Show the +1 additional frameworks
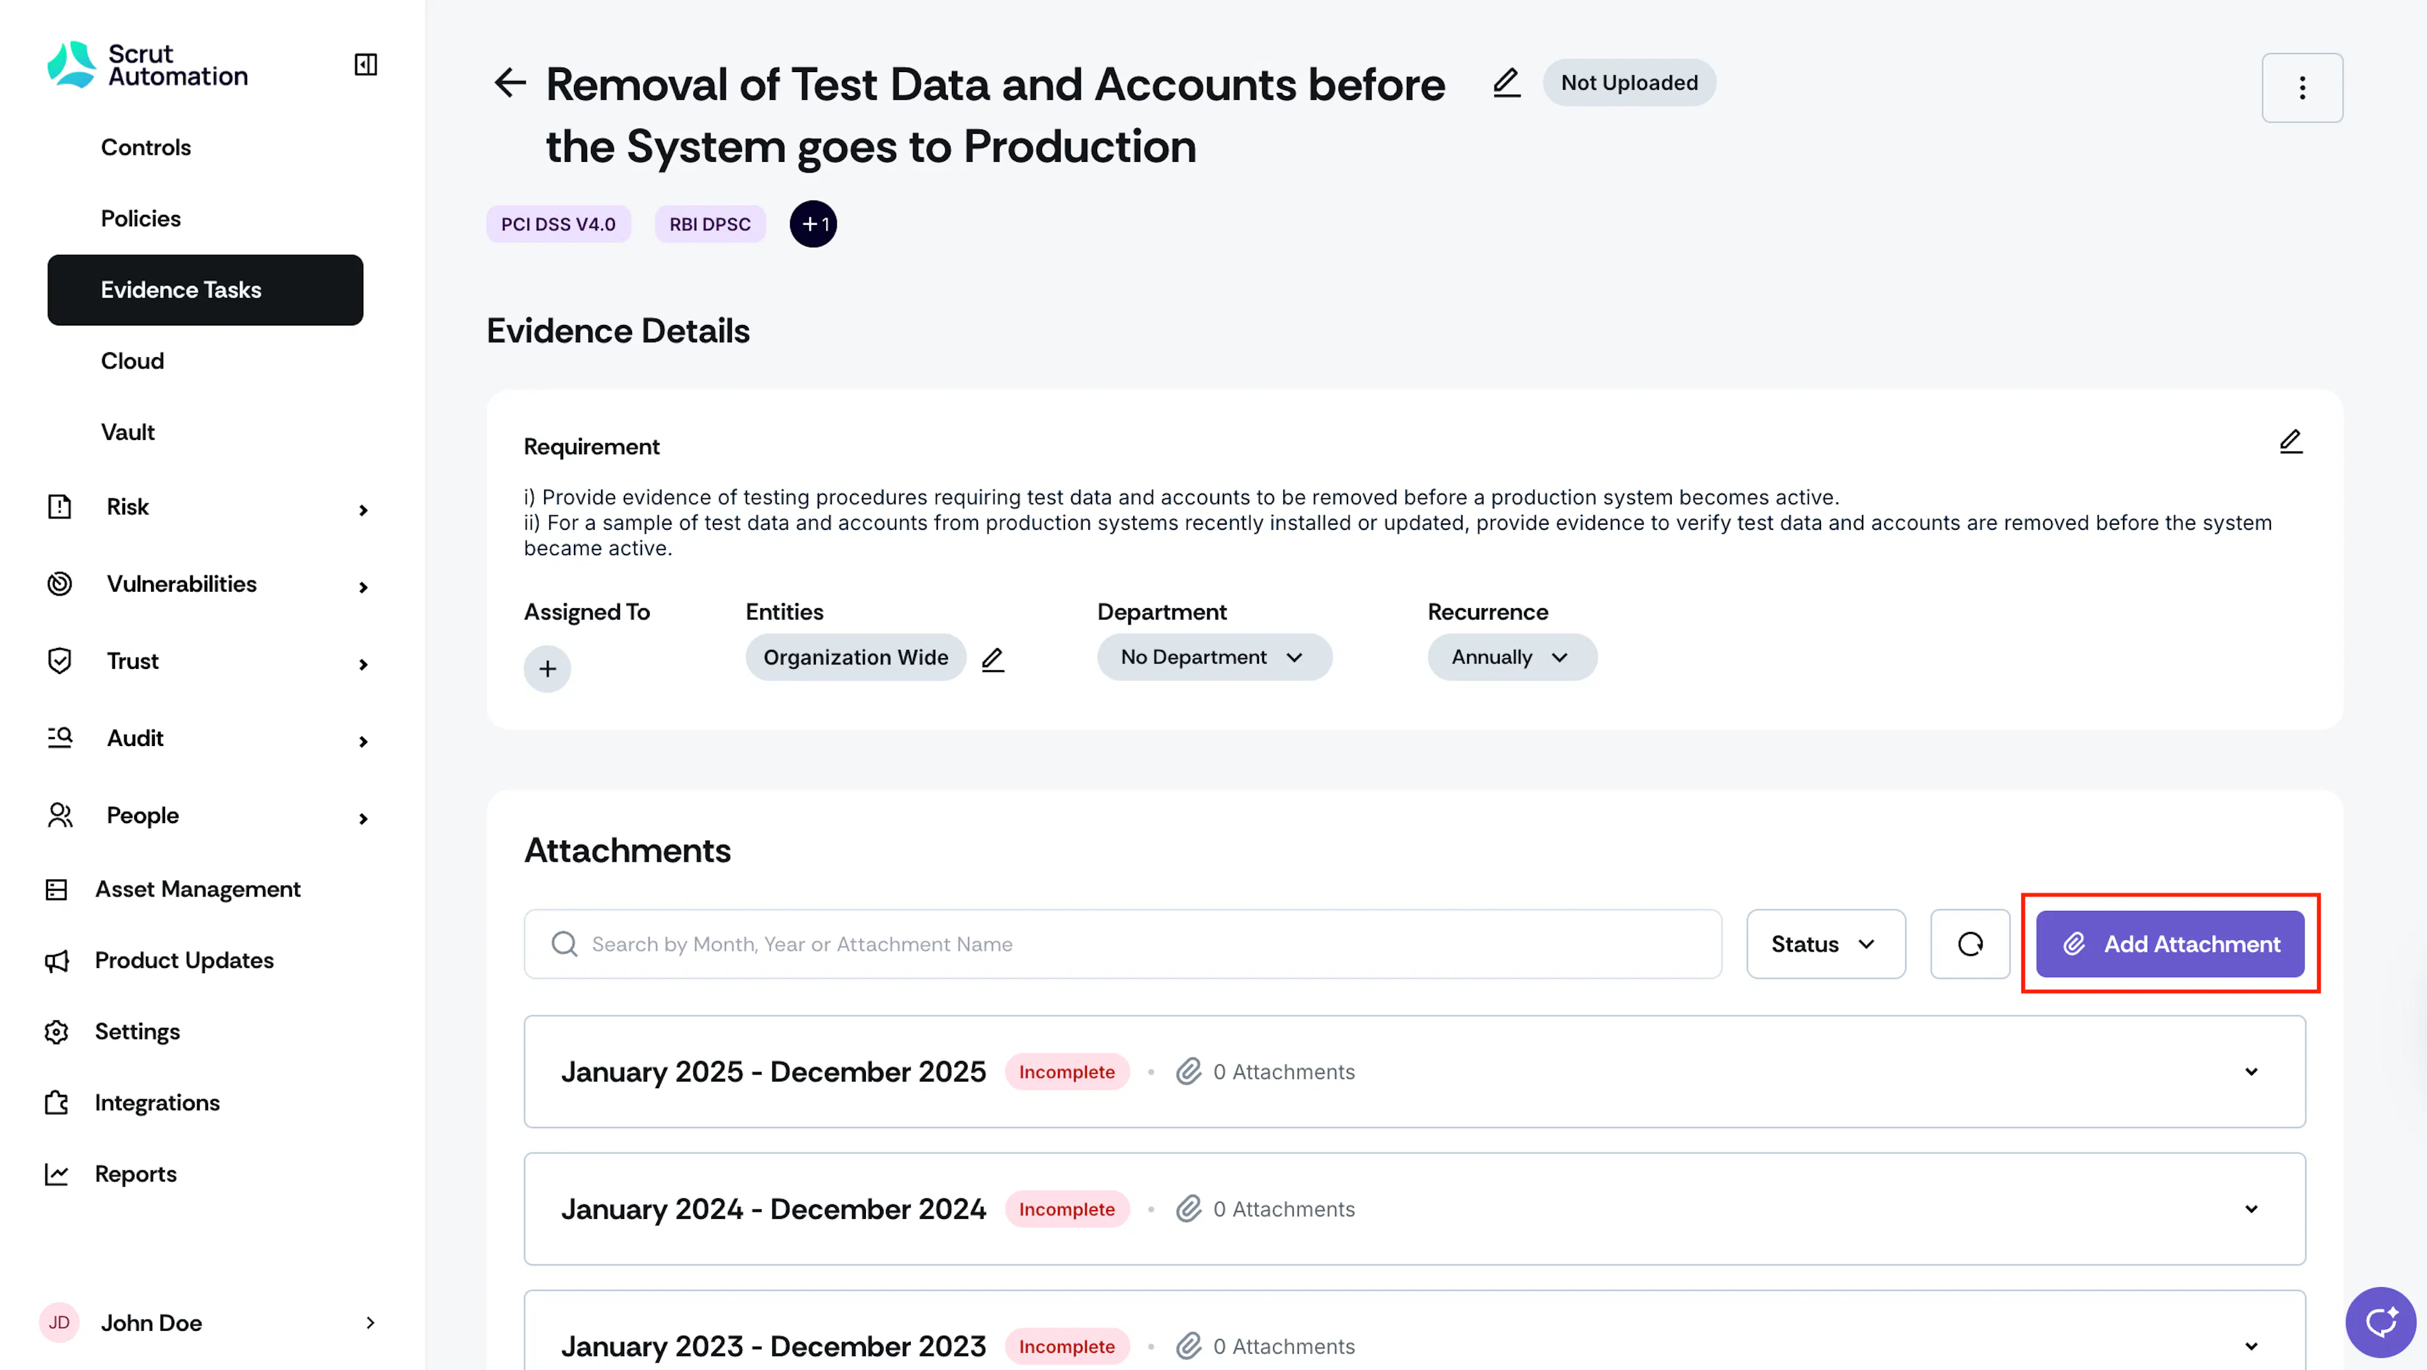 pyautogui.click(x=813, y=224)
